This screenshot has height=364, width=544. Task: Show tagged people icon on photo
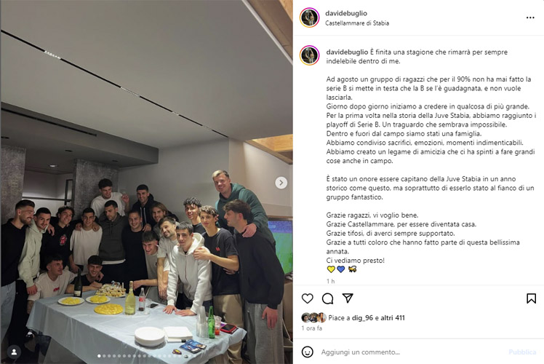coord(15,352)
